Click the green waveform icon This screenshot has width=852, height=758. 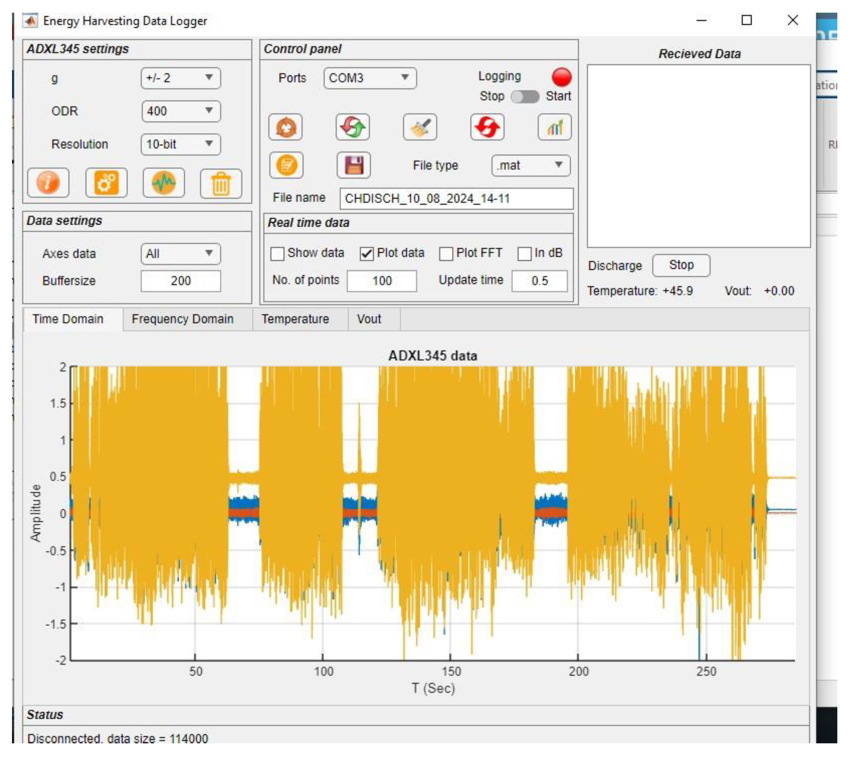pyautogui.click(x=163, y=183)
